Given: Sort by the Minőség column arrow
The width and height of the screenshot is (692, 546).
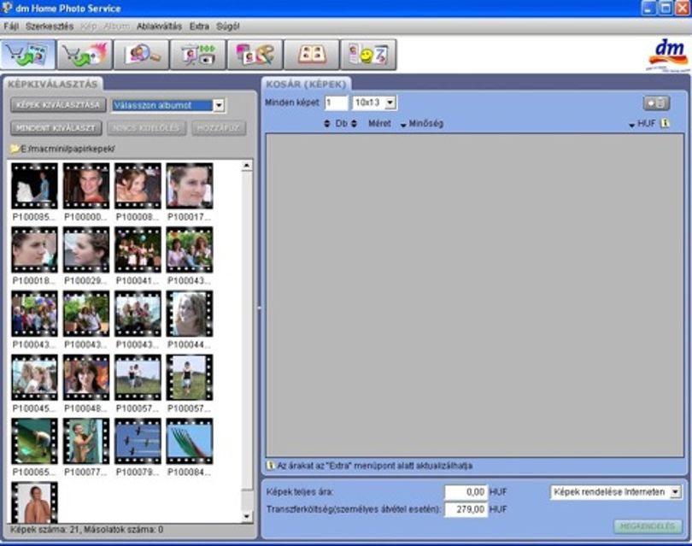Looking at the screenshot, I should (x=403, y=125).
